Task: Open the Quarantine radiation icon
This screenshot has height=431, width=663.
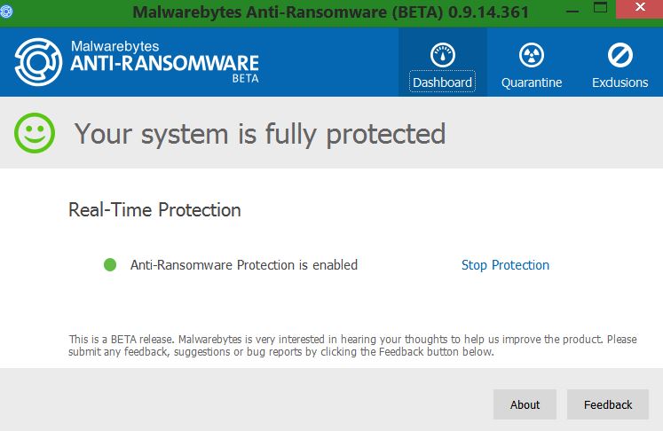Action: click(x=531, y=55)
